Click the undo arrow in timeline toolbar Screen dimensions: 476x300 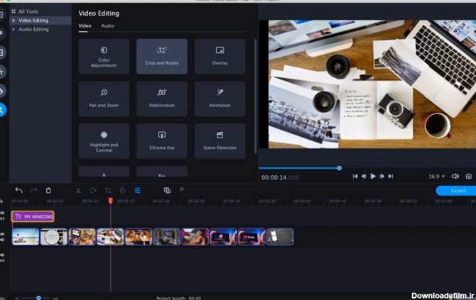tap(18, 190)
